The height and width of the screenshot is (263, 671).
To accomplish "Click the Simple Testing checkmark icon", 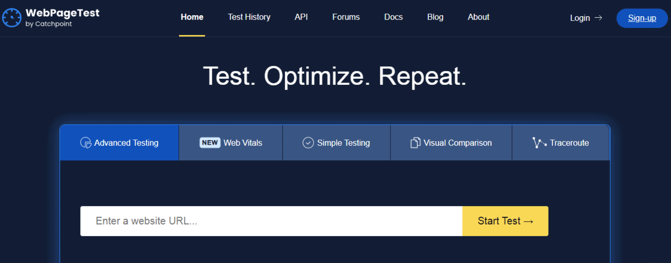I will 308,143.
